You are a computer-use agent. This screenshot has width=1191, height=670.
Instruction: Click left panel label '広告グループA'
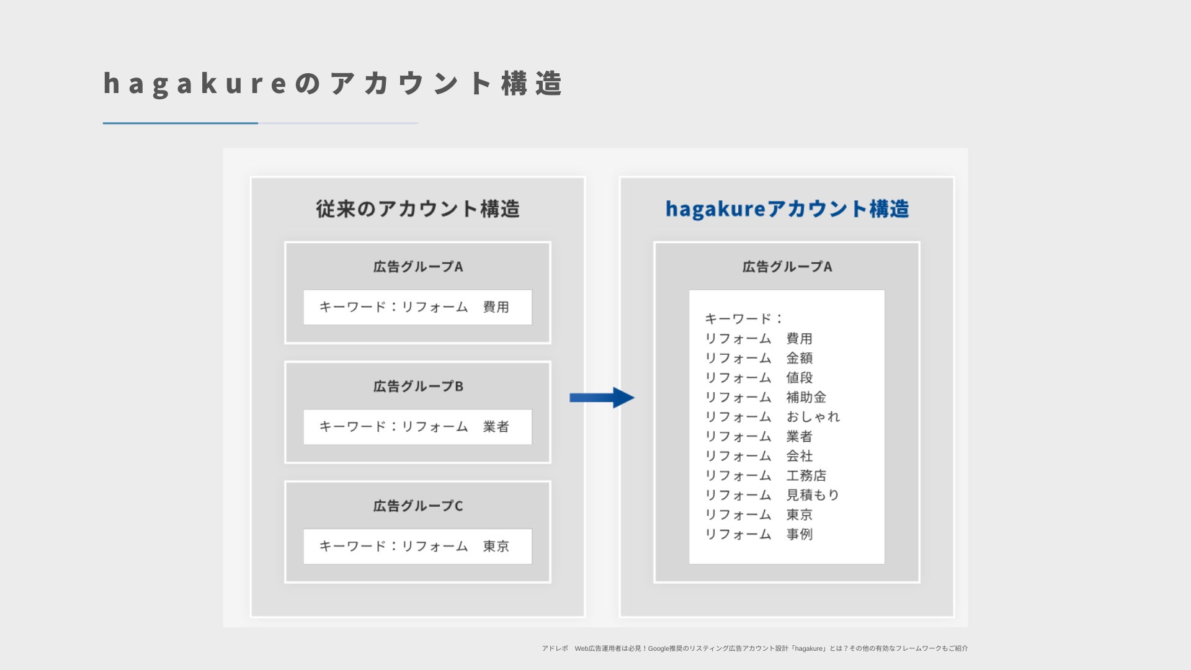(x=417, y=267)
